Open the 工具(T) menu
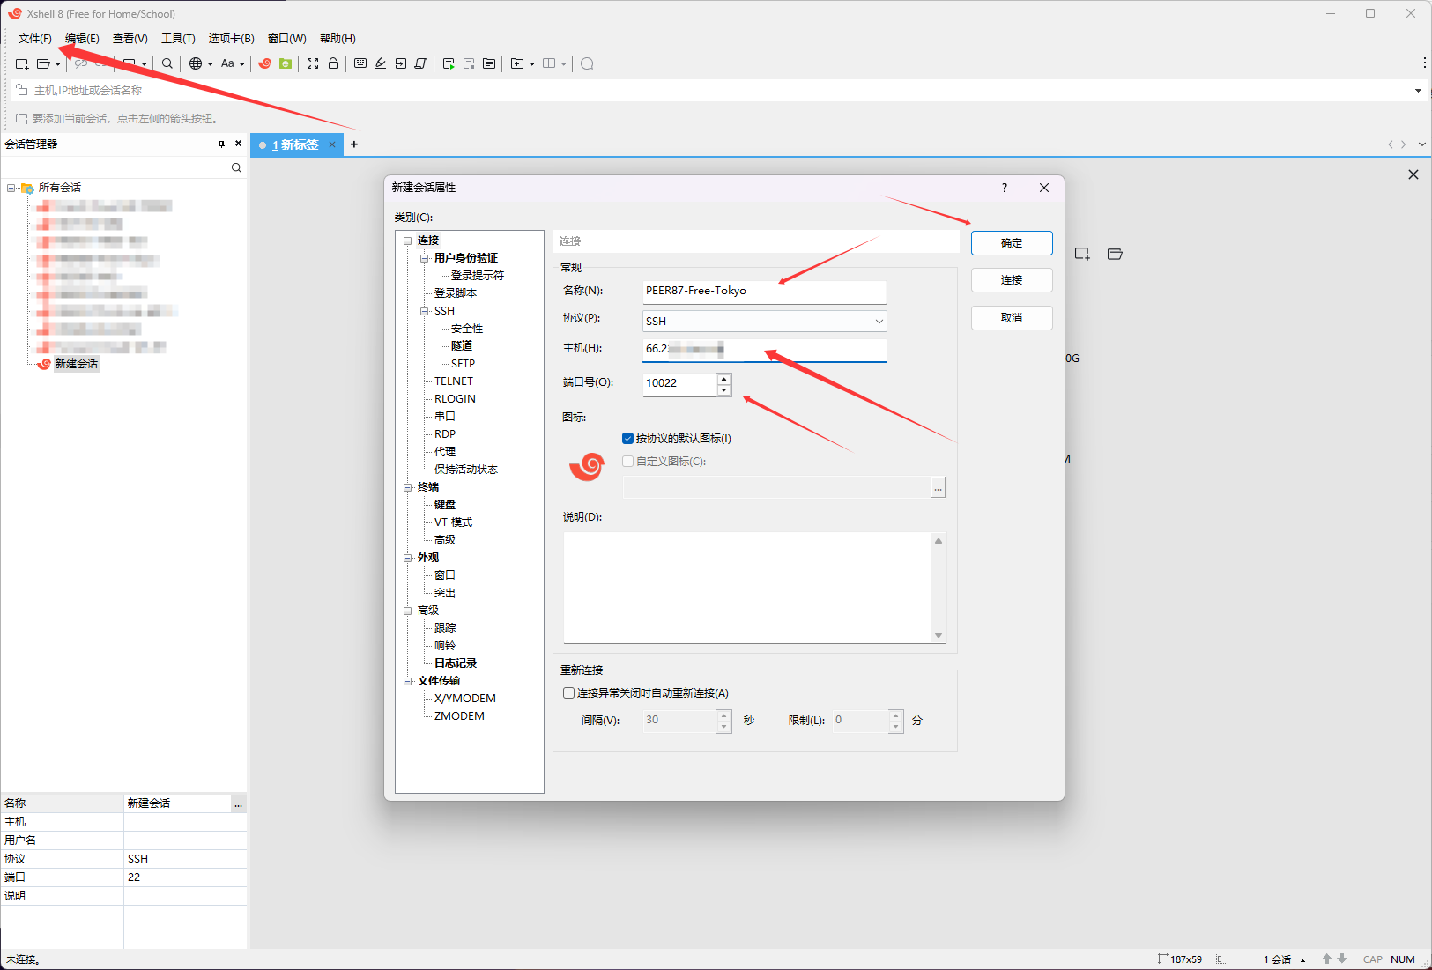Image resolution: width=1432 pixels, height=970 pixels. coord(178,39)
